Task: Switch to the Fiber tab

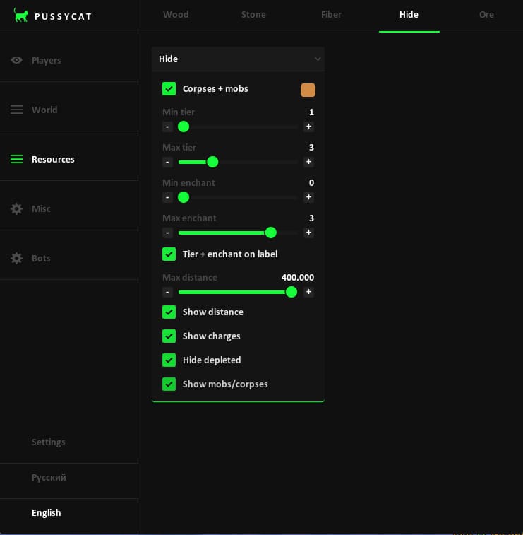Action: [331, 15]
